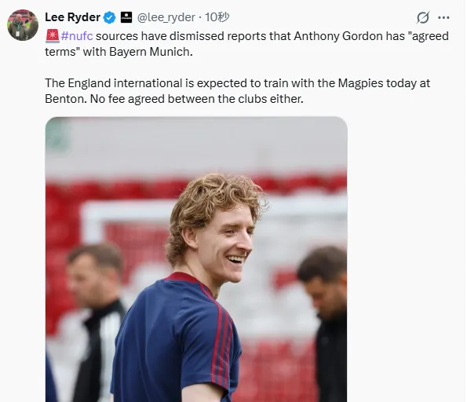This screenshot has height=402, width=467.
Task: Open the #nufc hashtag link
Action: (77, 36)
